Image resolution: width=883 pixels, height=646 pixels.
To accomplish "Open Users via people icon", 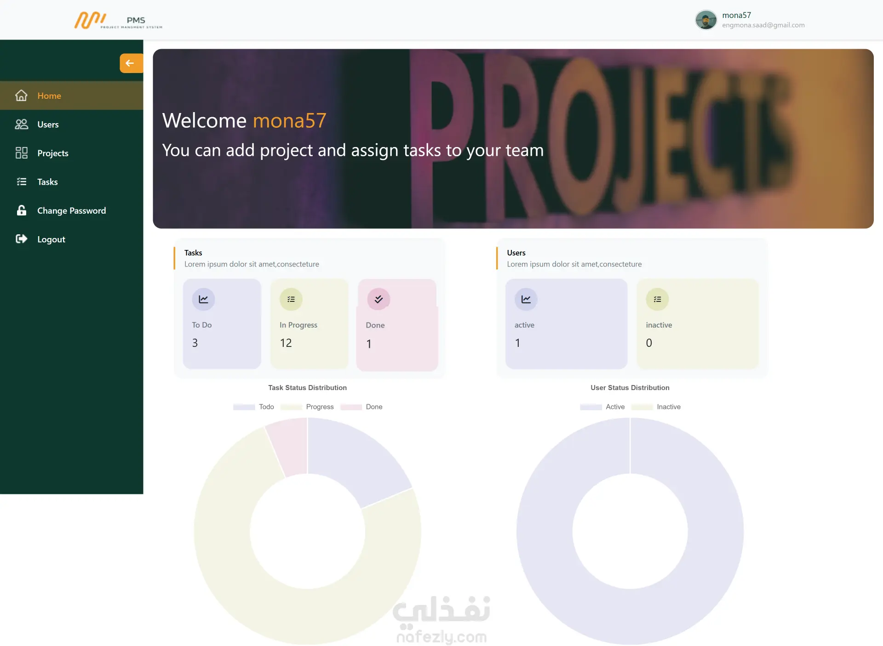I will [x=21, y=125].
